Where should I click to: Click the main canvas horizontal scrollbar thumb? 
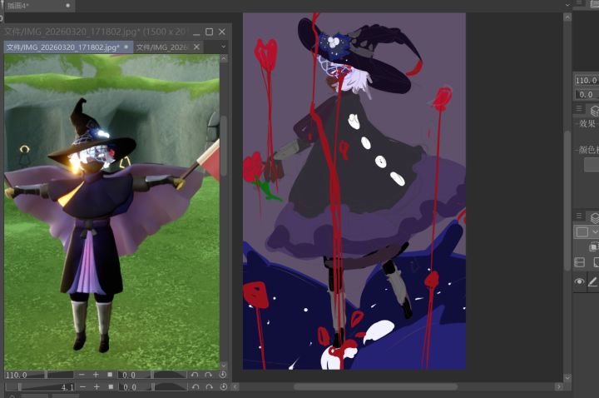pyautogui.click(x=375, y=387)
